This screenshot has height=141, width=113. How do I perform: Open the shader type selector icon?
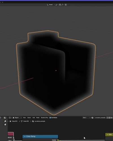click(x=10, y=118)
